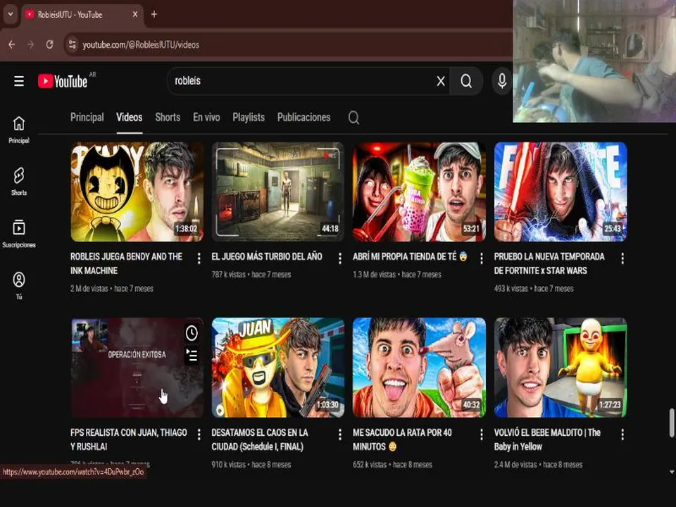The image size is (676, 507).
Task: Open EL JUEGO MÁS TURBIO DEL AÑO title
Action: point(267,256)
